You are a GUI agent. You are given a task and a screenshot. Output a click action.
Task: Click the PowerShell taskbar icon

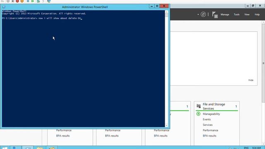click(x=28, y=148)
